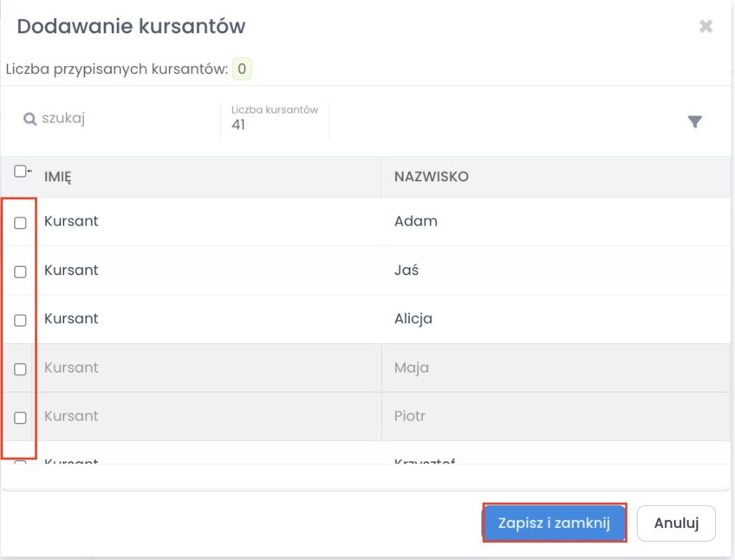Image resolution: width=735 pixels, height=560 pixels.
Task: Select the Adam surname cell
Action: pos(416,221)
